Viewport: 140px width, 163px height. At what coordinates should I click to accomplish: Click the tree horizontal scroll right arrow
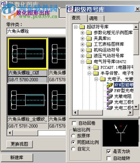131,113
